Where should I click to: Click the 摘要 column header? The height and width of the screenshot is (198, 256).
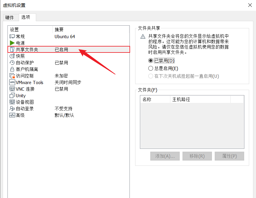point(91,30)
